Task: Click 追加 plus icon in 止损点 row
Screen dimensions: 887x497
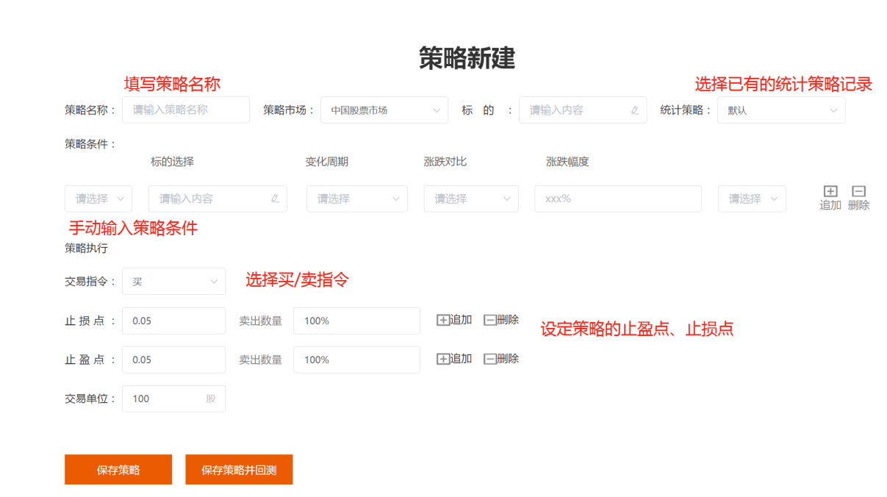Action: click(x=443, y=320)
